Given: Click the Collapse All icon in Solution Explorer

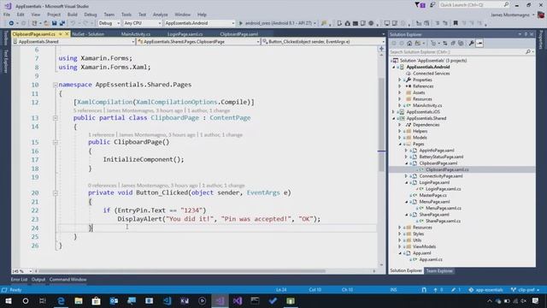Looking at the screenshot, I should 453,44.
